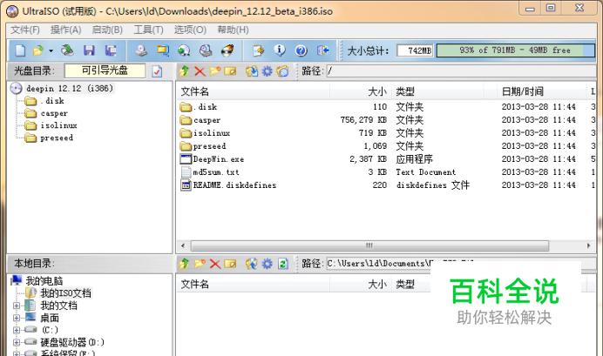Click red X delete in local toolbar
The height and width of the screenshot is (356, 603).
tap(215, 264)
